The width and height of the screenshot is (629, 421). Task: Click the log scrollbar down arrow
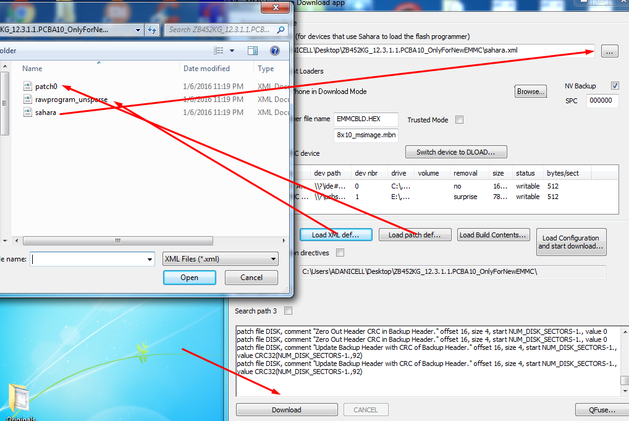(625, 391)
